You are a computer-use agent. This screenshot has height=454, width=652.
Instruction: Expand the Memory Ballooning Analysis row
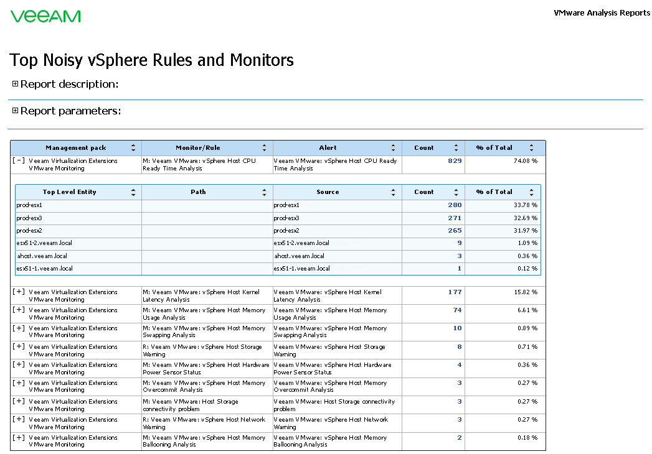click(x=18, y=438)
